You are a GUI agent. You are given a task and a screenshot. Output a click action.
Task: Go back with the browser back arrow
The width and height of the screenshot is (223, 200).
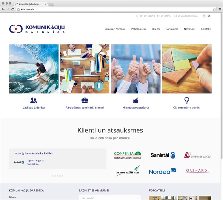(x=3, y=9)
